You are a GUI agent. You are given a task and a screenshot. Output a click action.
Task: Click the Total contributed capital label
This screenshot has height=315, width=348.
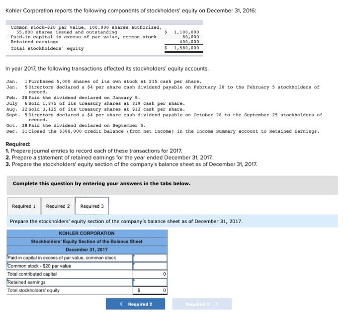point(32,274)
